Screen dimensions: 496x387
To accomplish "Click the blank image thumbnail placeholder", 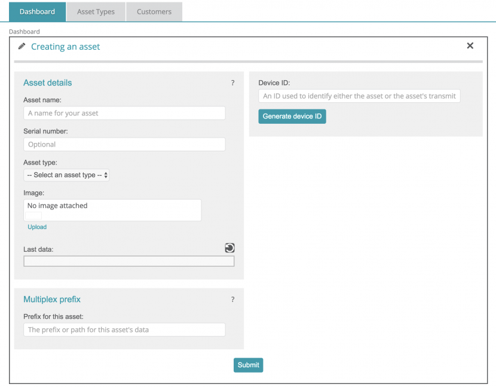I will pos(34,215).
